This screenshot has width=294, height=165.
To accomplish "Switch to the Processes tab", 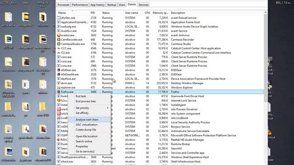I will pyautogui.click(x=63, y=5).
